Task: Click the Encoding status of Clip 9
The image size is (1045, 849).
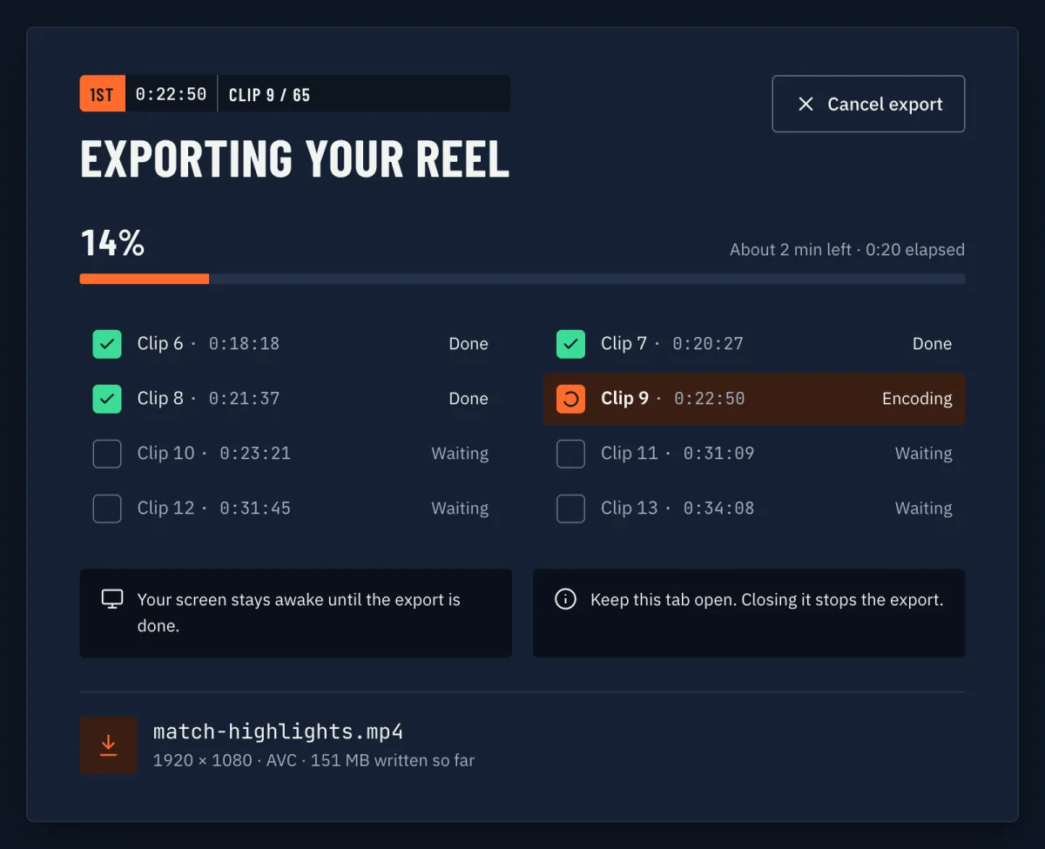Action: click(x=917, y=399)
